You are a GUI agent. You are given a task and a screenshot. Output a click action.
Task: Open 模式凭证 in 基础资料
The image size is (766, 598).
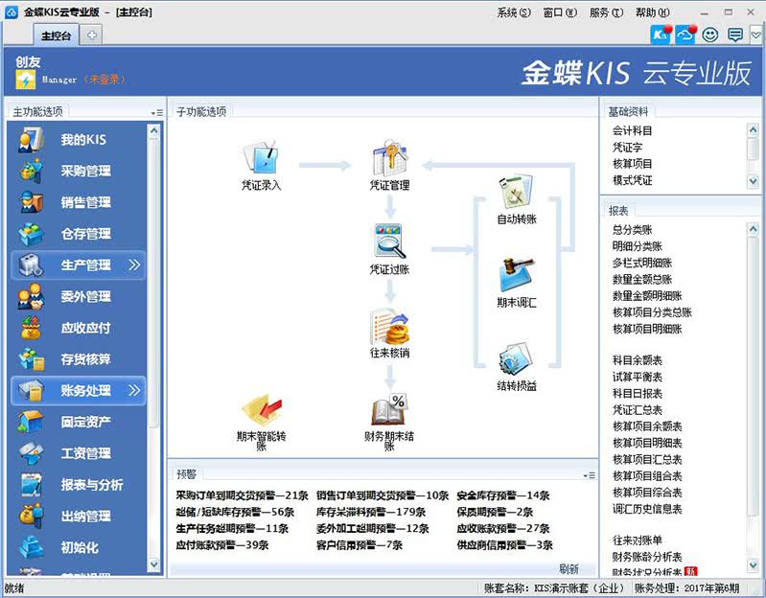(632, 180)
